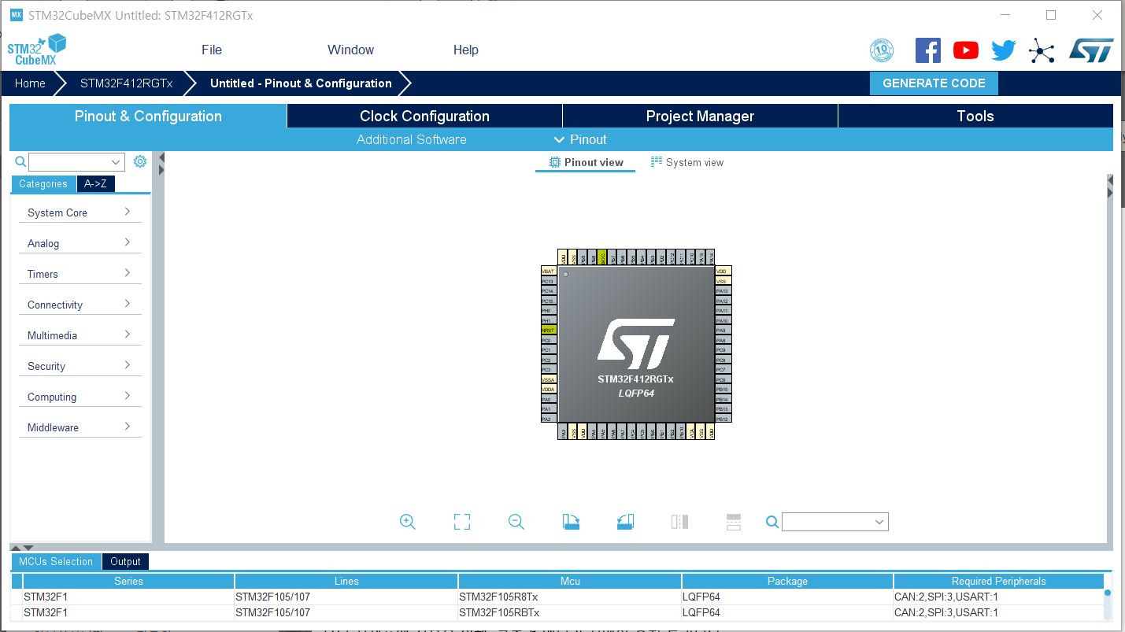Expand the Timers category
Image resolution: width=1125 pixels, height=632 pixels.
80,274
